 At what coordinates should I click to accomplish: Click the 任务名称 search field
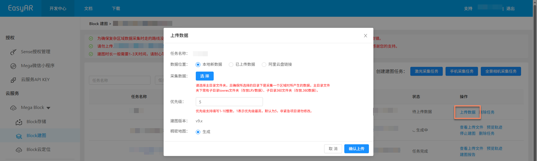pos(120,80)
